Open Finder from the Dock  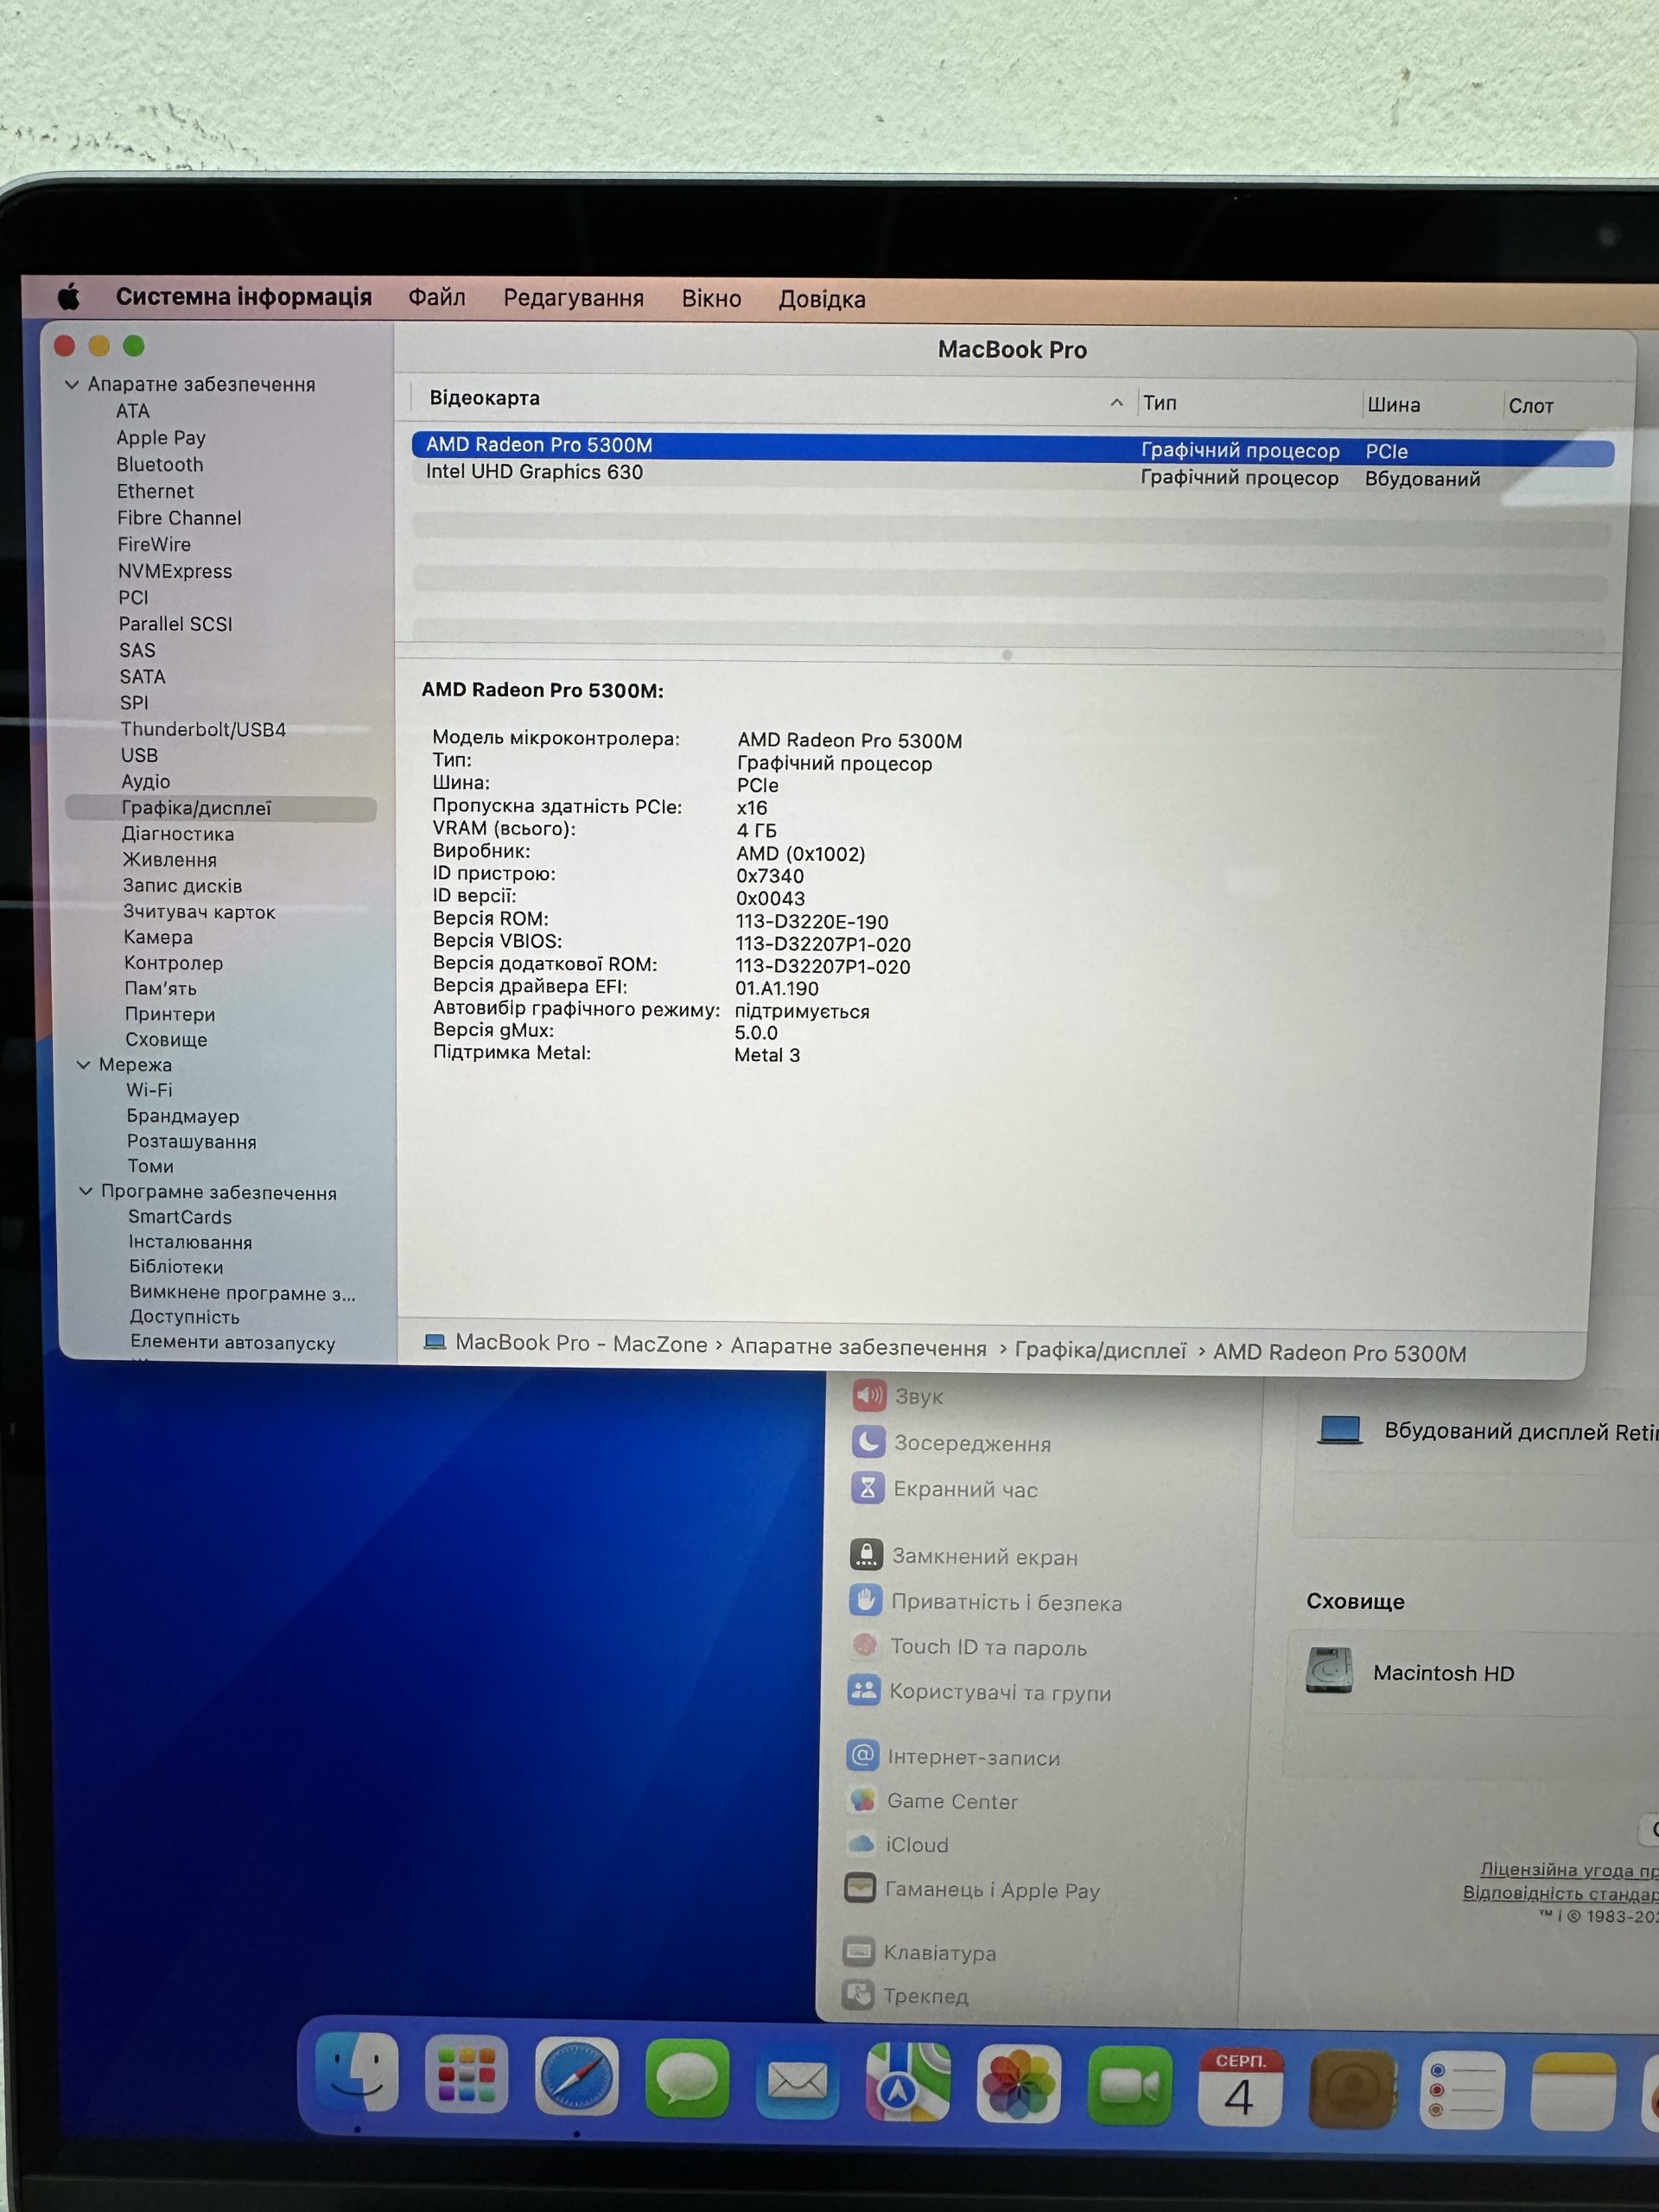(357, 2072)
